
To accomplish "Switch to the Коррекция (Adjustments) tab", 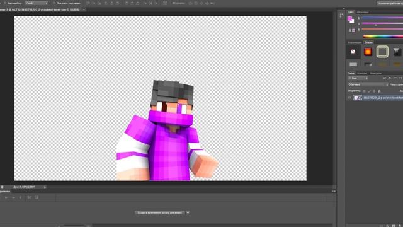I will click(355, 42).
